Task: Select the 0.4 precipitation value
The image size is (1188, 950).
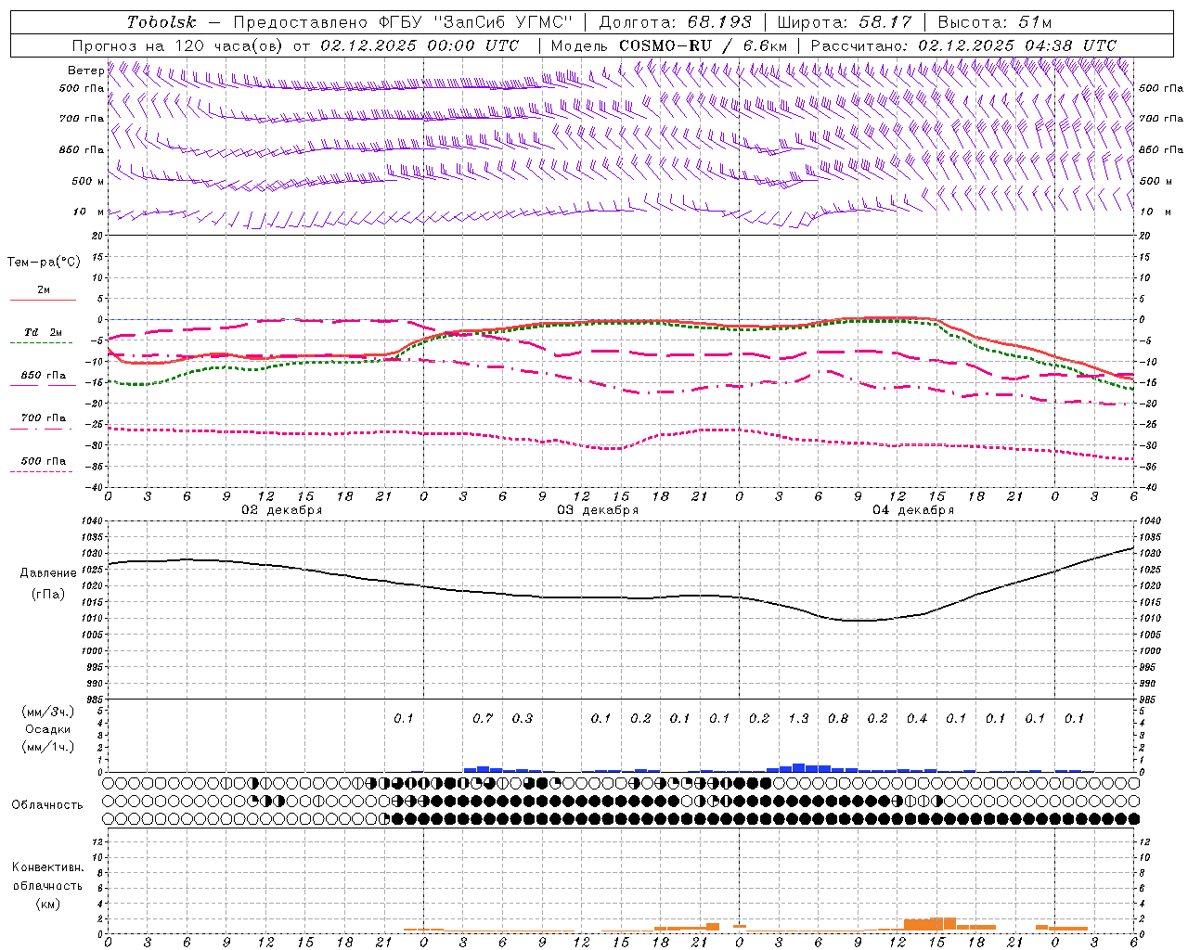Action: pos(917,719)
